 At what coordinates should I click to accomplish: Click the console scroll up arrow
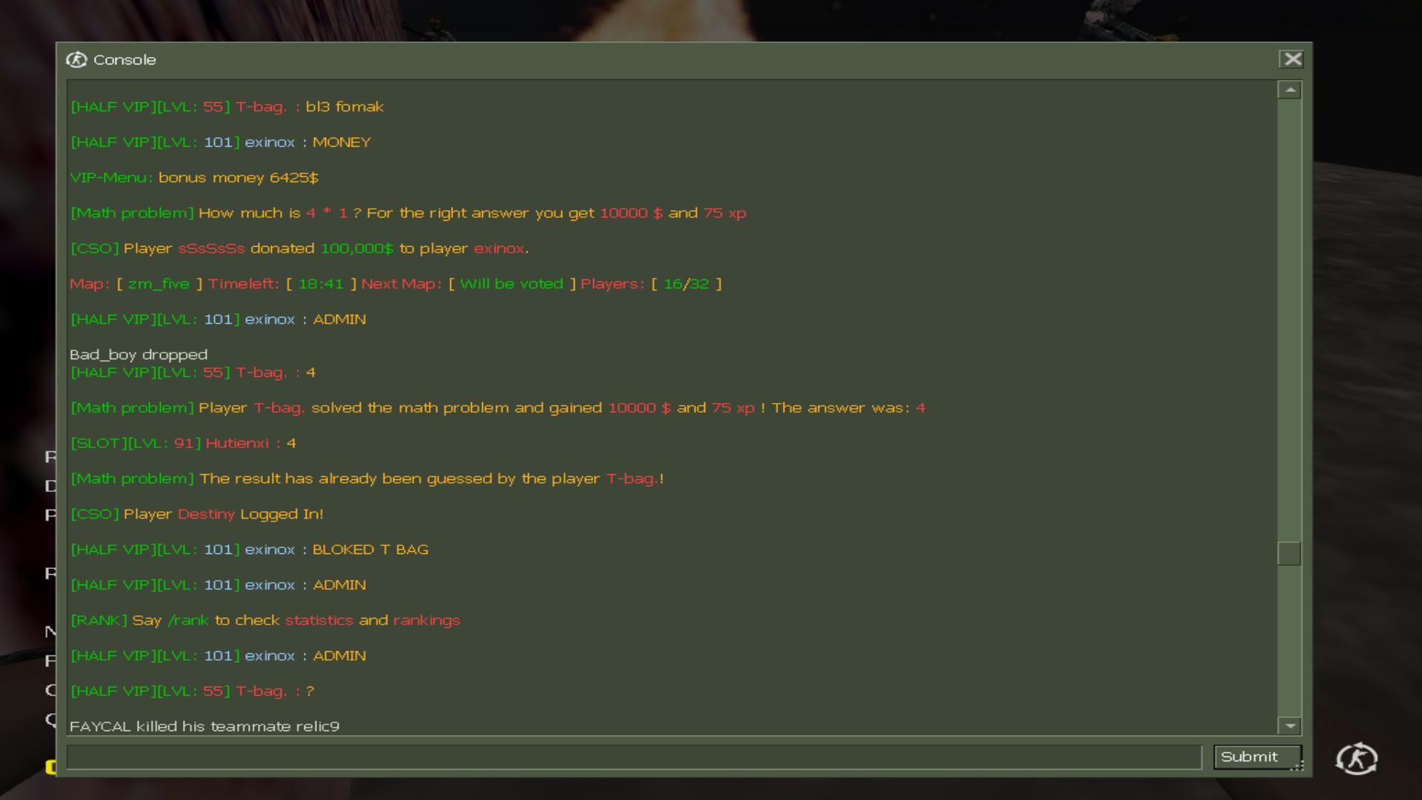(x=1289, y=90)
